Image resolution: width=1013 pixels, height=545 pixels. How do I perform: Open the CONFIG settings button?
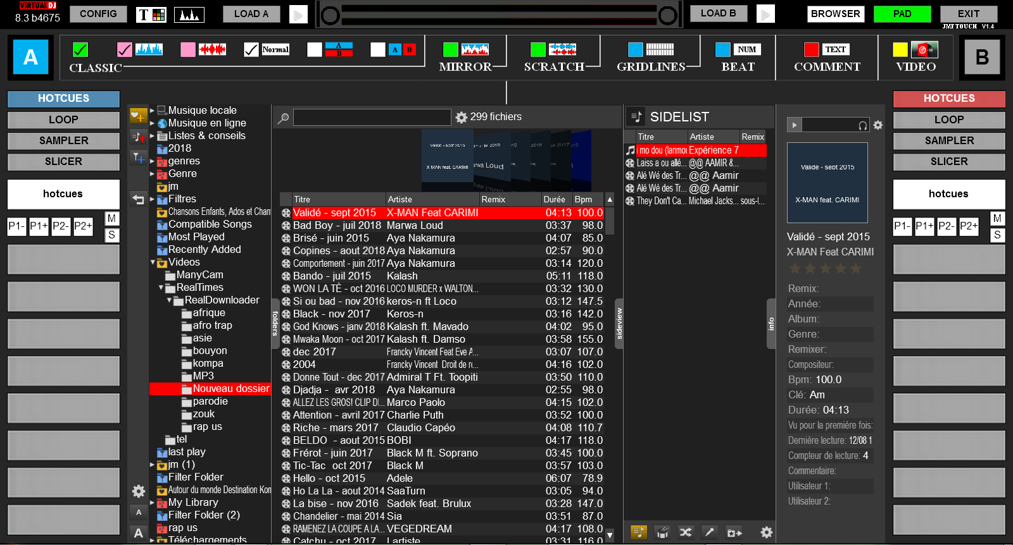(x=98, y=14)
